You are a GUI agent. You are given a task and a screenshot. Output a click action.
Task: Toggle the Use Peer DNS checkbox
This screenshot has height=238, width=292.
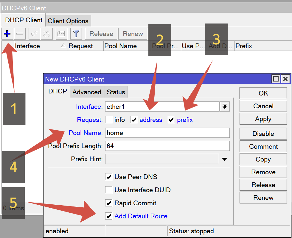point(109,177)
